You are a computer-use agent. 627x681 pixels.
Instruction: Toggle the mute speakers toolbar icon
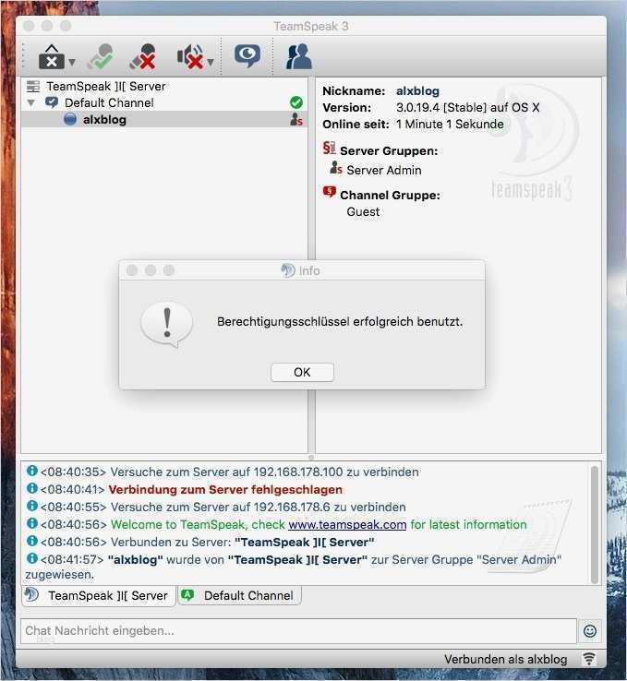click(x=190, y=57)
